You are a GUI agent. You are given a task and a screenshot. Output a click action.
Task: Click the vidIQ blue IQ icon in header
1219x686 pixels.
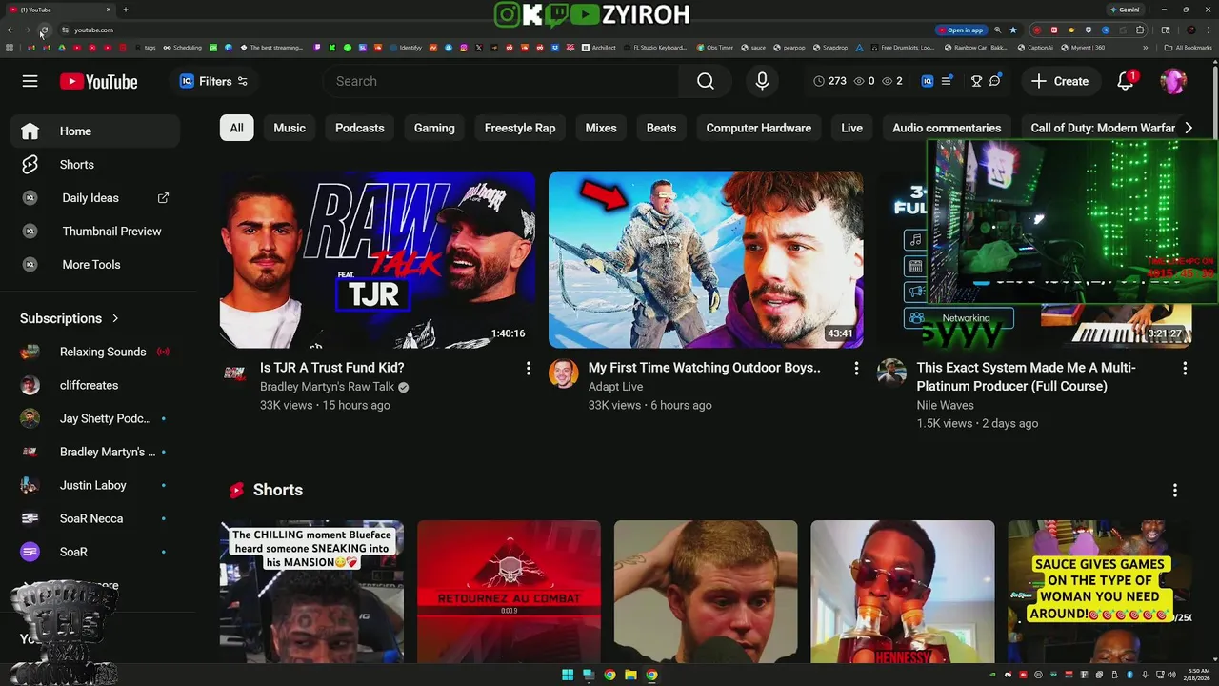coord(928,81)
